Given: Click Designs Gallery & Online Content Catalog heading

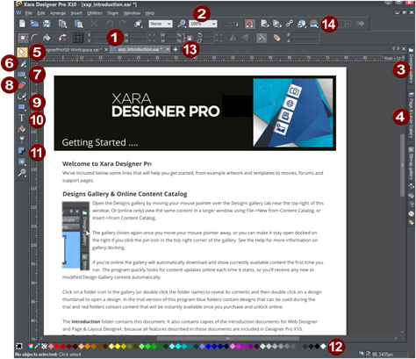Looking at the screenshot, I should pyautogui.click(x=125, y=194).
